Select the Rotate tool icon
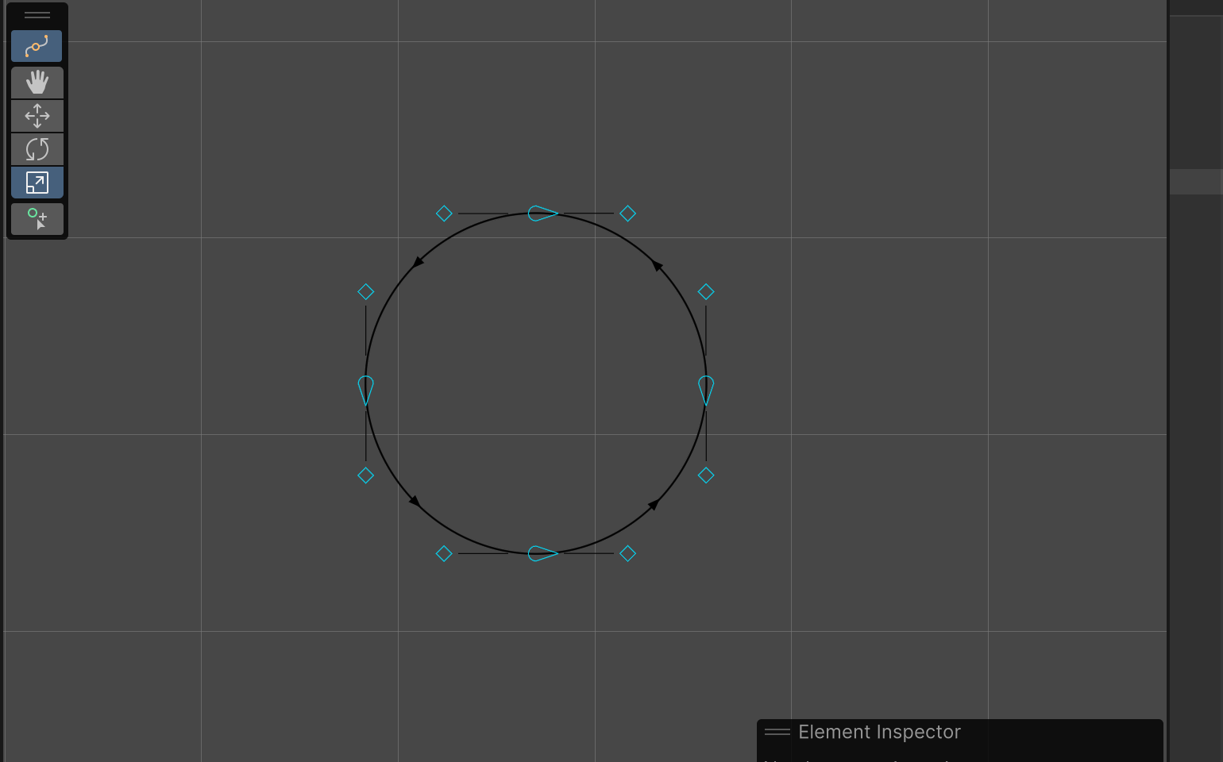This screenshot has height=762, width=1223. point(37,149)
